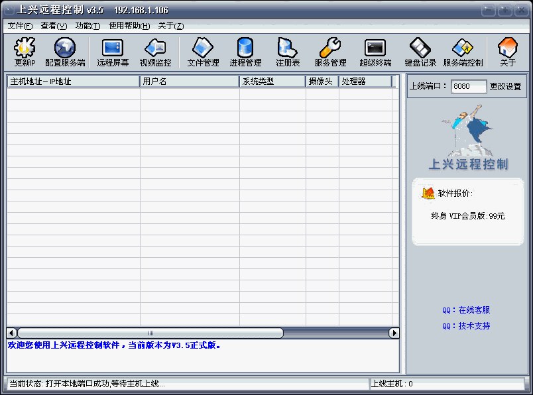This screenshot has height=395, width=533.
Task: Launch the 超级终端 terminal tool
Action: (x=375, y=52)
